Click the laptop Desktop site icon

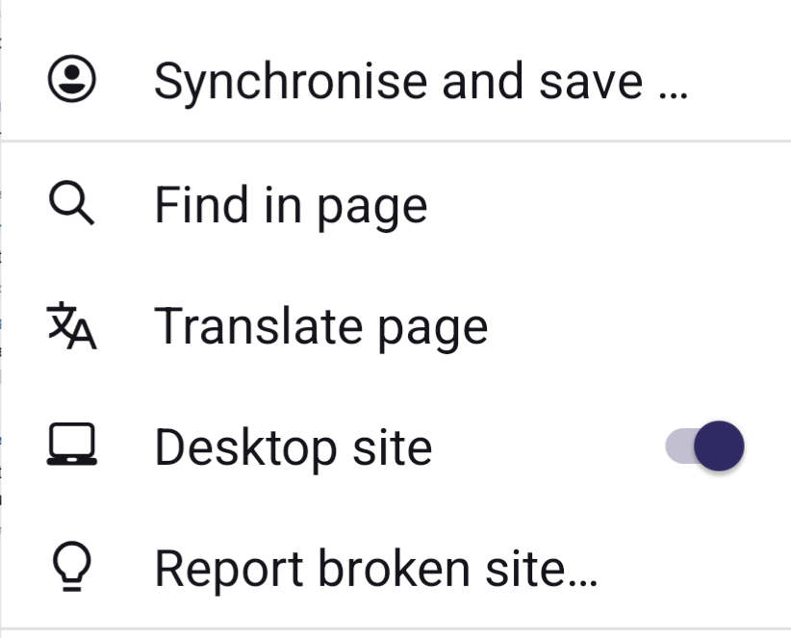72,445
